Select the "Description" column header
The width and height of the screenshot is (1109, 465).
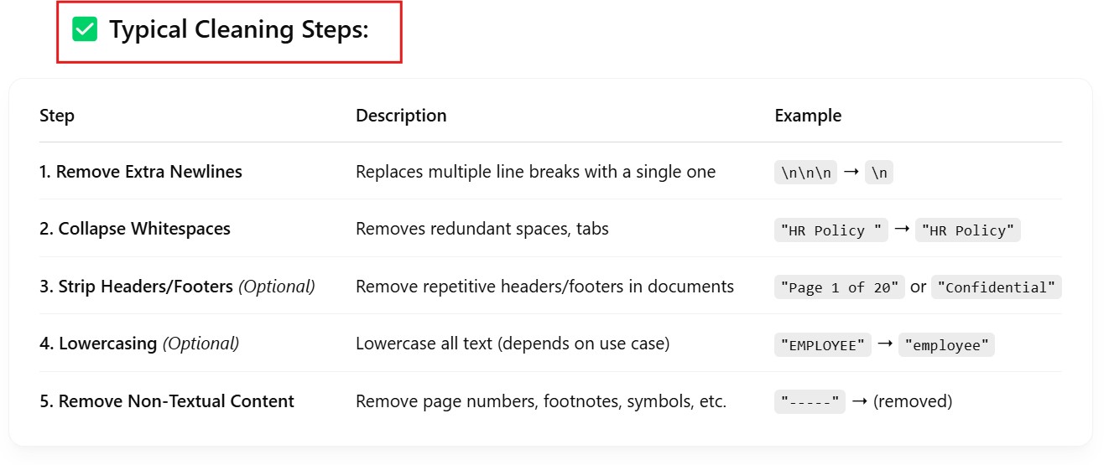coord(401,116)
